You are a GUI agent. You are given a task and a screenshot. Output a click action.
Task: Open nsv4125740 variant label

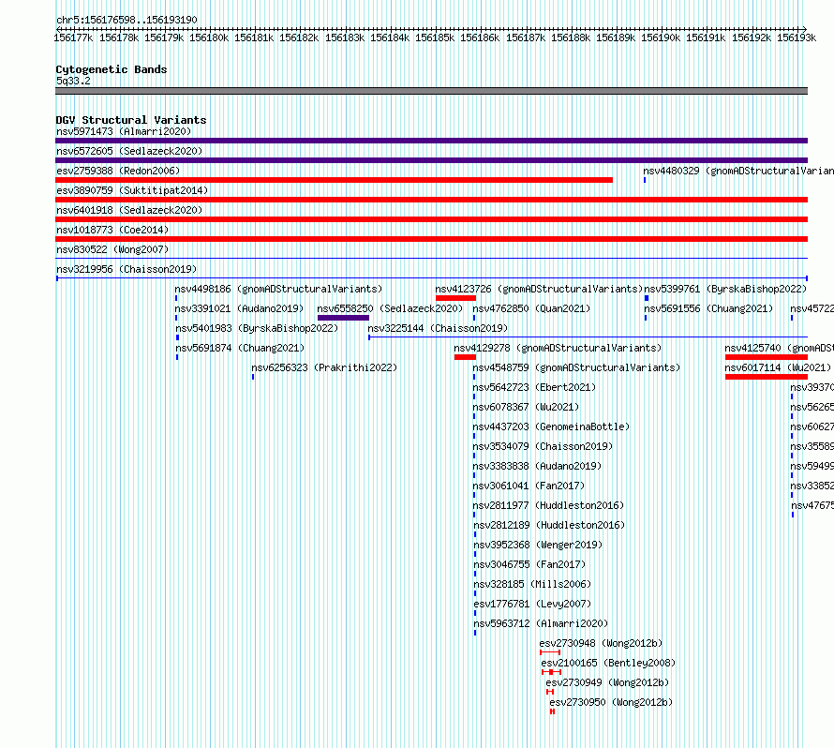(780, 348)
